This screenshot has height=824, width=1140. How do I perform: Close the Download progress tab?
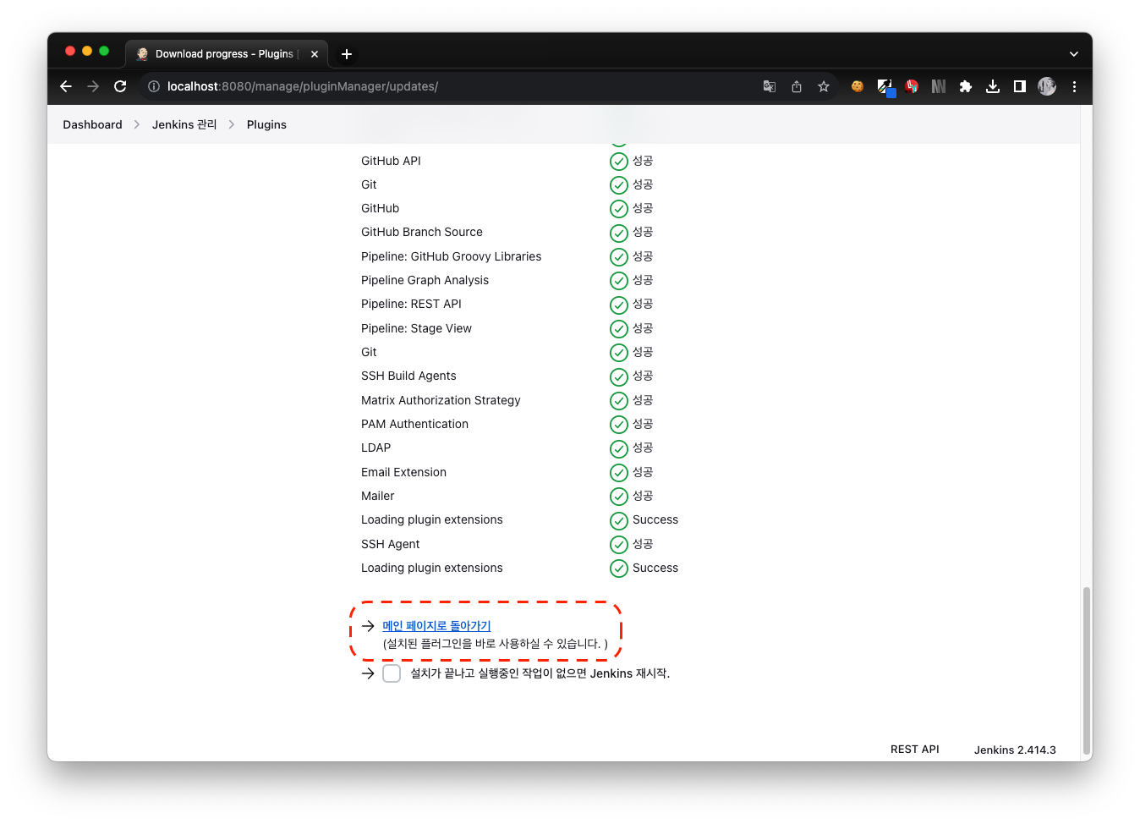point(315,54)
